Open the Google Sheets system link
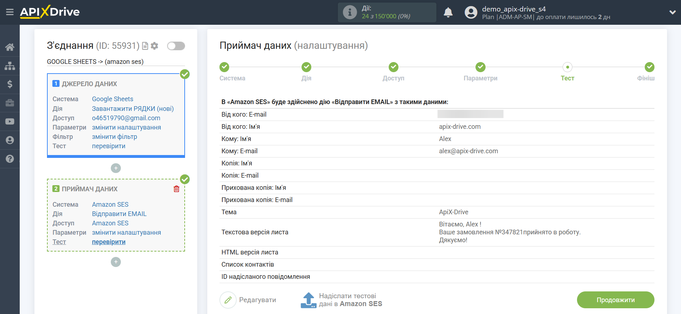This screenshot has height=314, width=681. (113, 99)
